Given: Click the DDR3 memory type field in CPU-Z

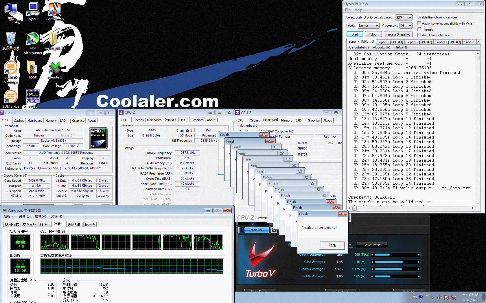Looking at the screenshot, I should click(x=152, y=130).
